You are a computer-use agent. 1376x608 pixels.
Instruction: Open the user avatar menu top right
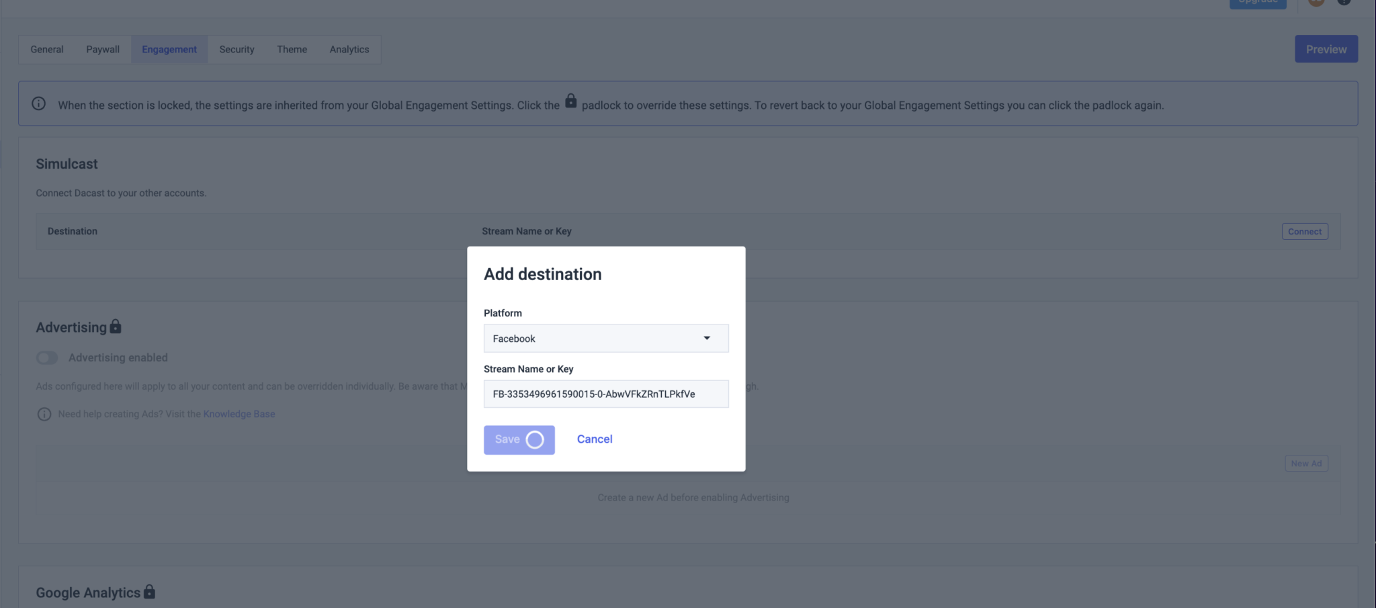1316,3
